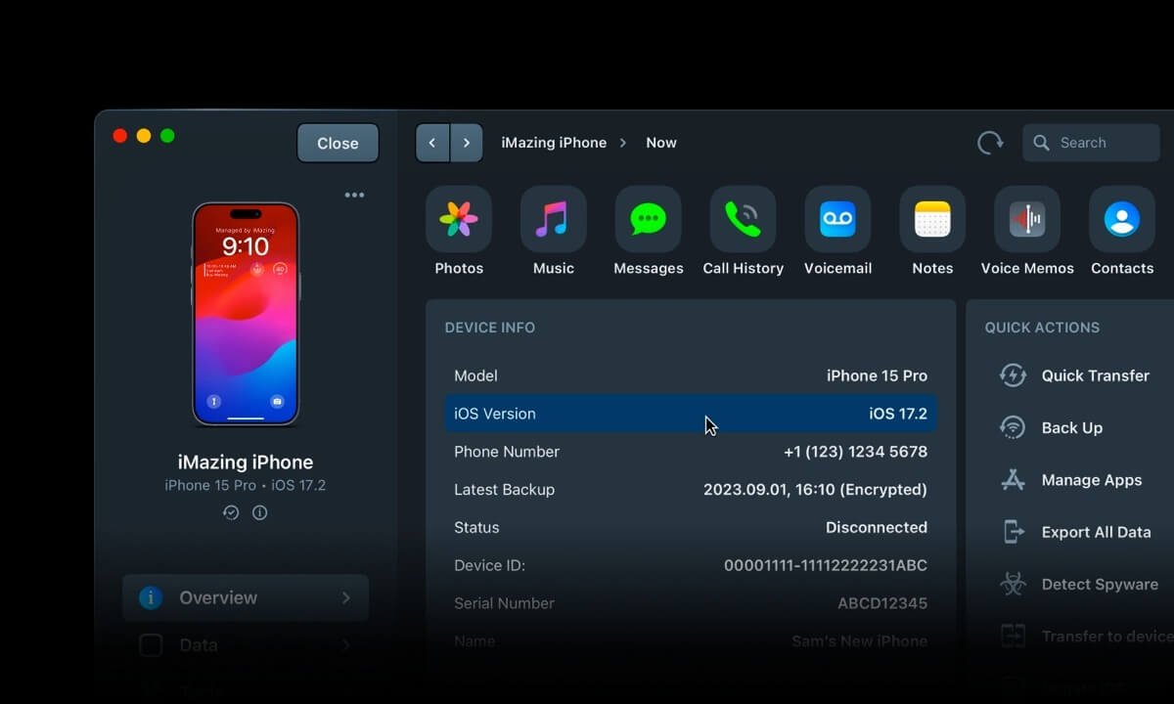Click the Back Up wifi-sync icon

(x=1013, y=427)
